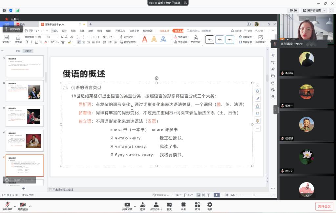This screenshot has height=213, width=336.
Task: Expand the audio options arrow beside microphone
Action: coord(15,206)
